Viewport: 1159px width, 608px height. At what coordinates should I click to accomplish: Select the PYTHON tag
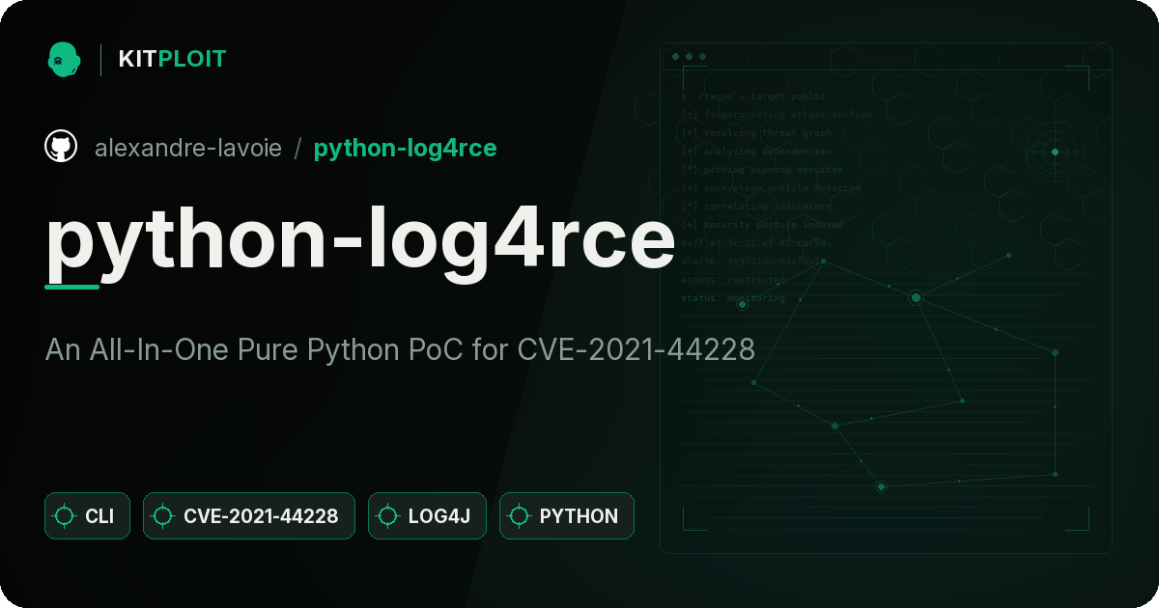point(567,516)
